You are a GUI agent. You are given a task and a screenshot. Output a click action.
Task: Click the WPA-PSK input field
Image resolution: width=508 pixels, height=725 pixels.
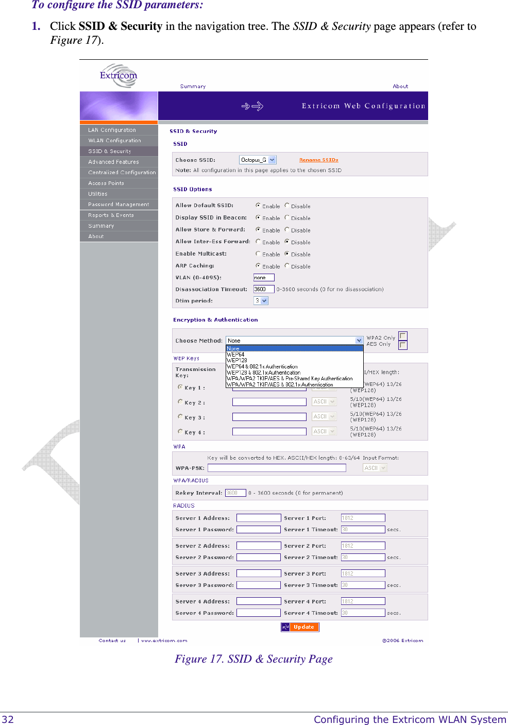point(277,468)
